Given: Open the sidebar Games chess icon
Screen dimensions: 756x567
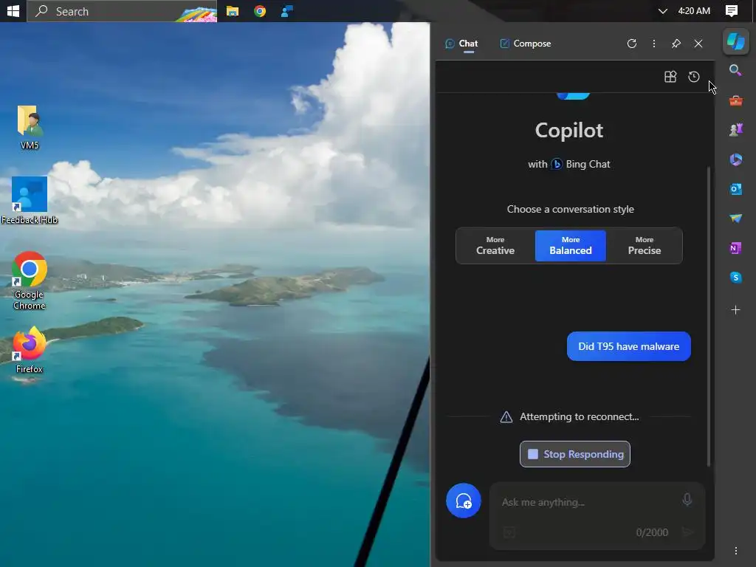Looking at the screenshot, I should (736, 129).
